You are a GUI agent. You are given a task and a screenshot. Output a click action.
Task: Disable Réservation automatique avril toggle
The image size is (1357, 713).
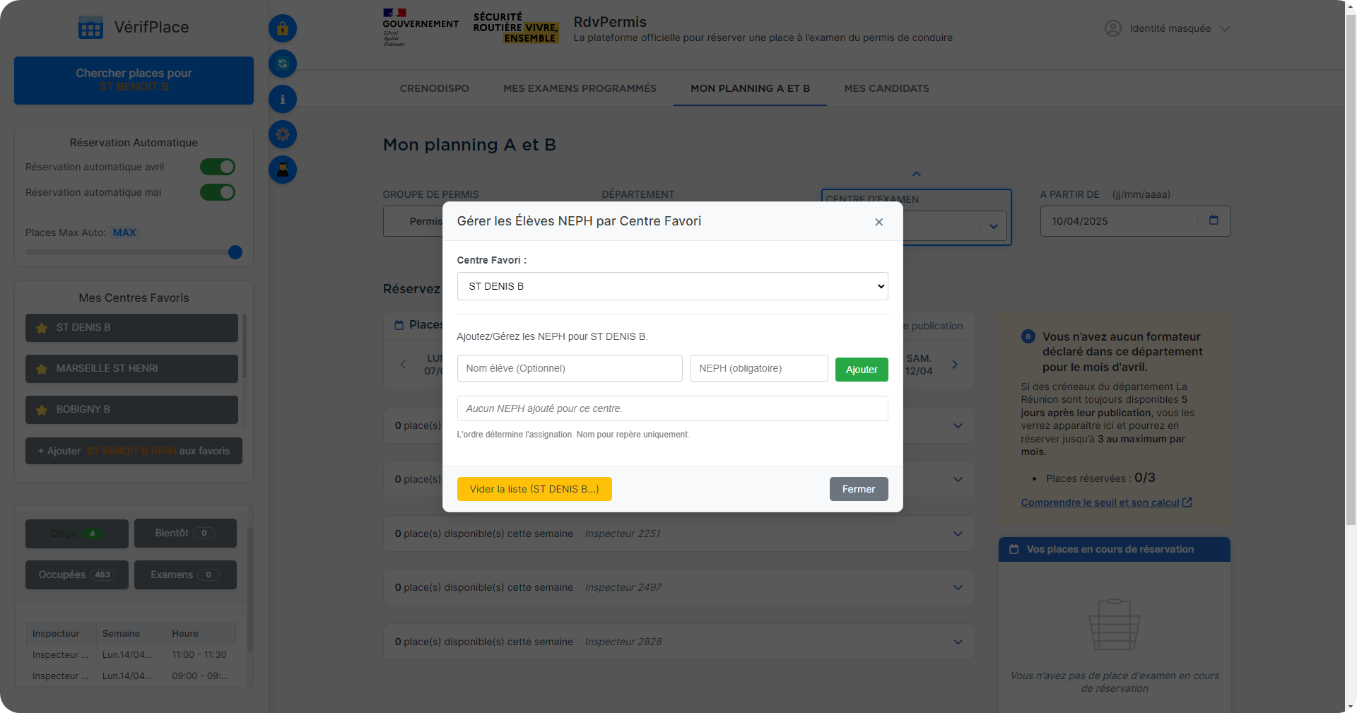point(218,167)
